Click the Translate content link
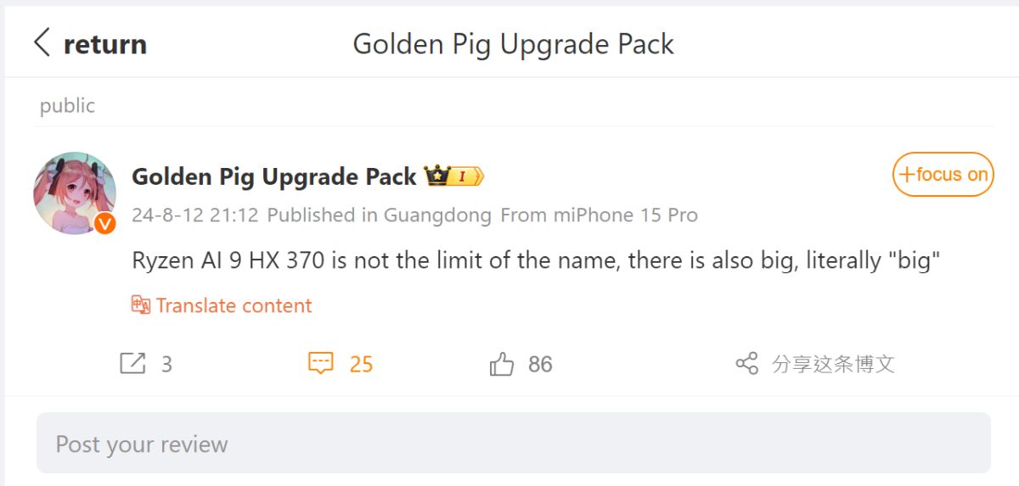 point(234,305)
